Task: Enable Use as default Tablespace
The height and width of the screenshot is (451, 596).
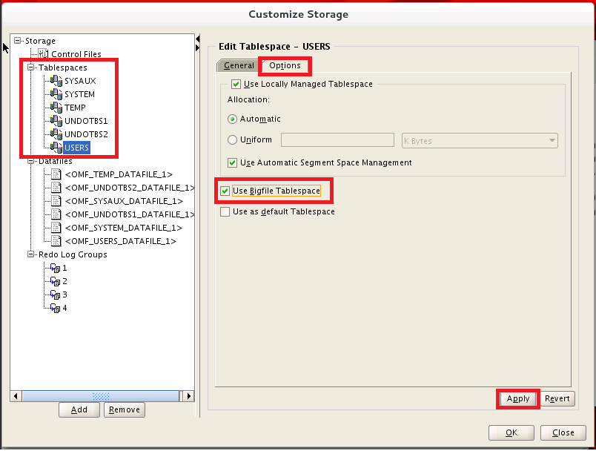Action: [x=225, y=212]
